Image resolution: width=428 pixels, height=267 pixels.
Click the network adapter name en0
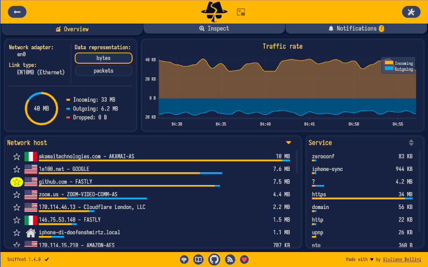point(21,54)
